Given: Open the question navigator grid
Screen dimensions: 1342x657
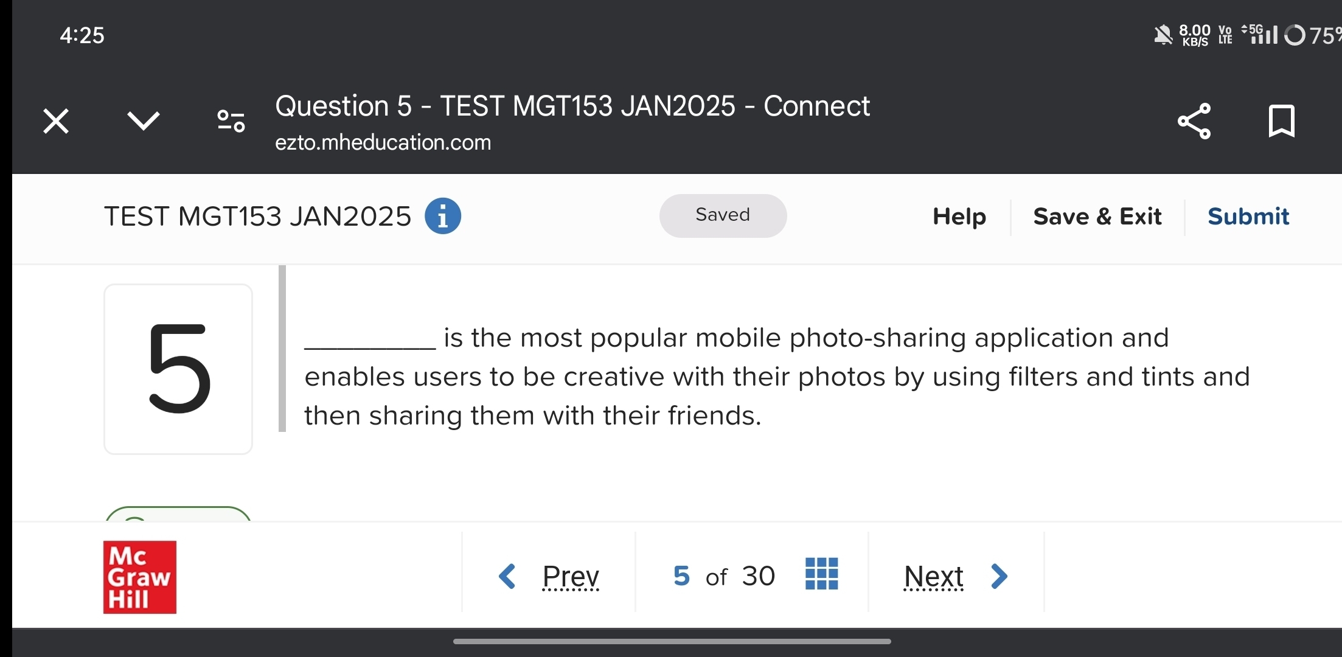Looking at the screenshot, I should (821, 572).
